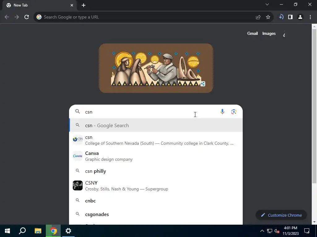
Task: Click the Google Doodle image
Action: pos(156,68)
